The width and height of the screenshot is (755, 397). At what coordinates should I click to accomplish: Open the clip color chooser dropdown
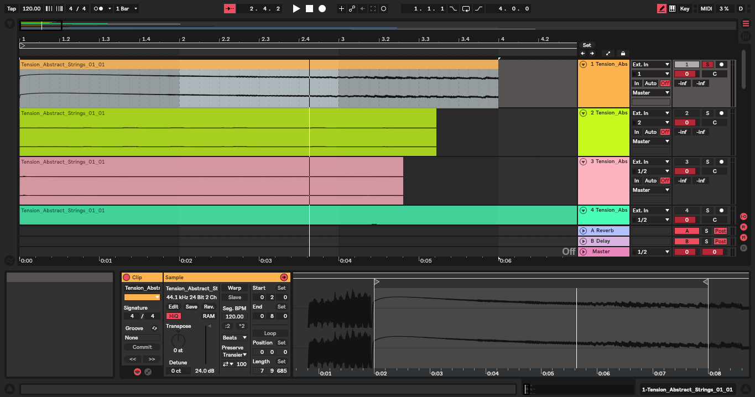point(142,297)
